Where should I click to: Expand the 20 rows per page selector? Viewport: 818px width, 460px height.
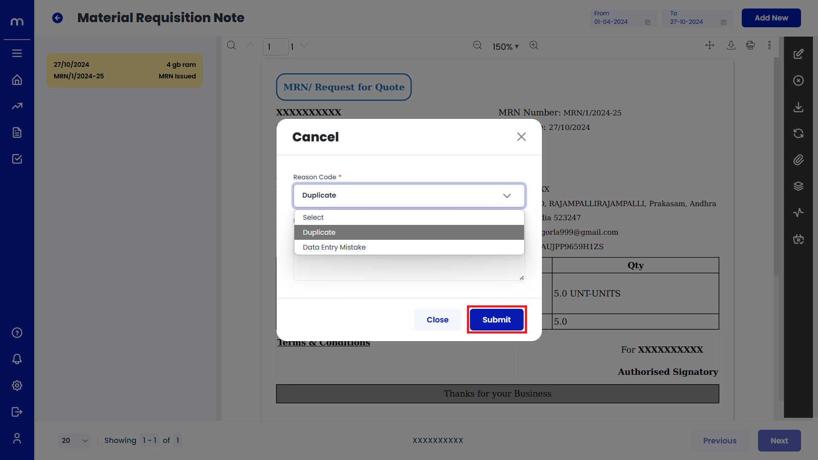tap(74, 440)
